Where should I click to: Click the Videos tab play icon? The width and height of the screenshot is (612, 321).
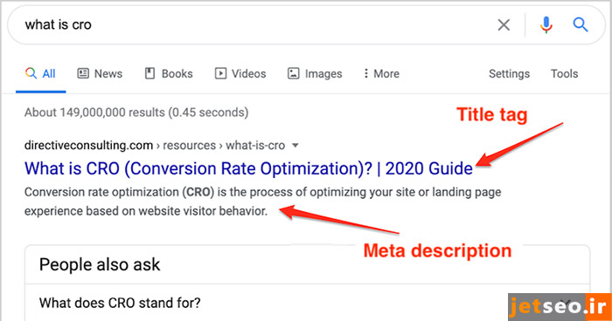tap(220, 73)
